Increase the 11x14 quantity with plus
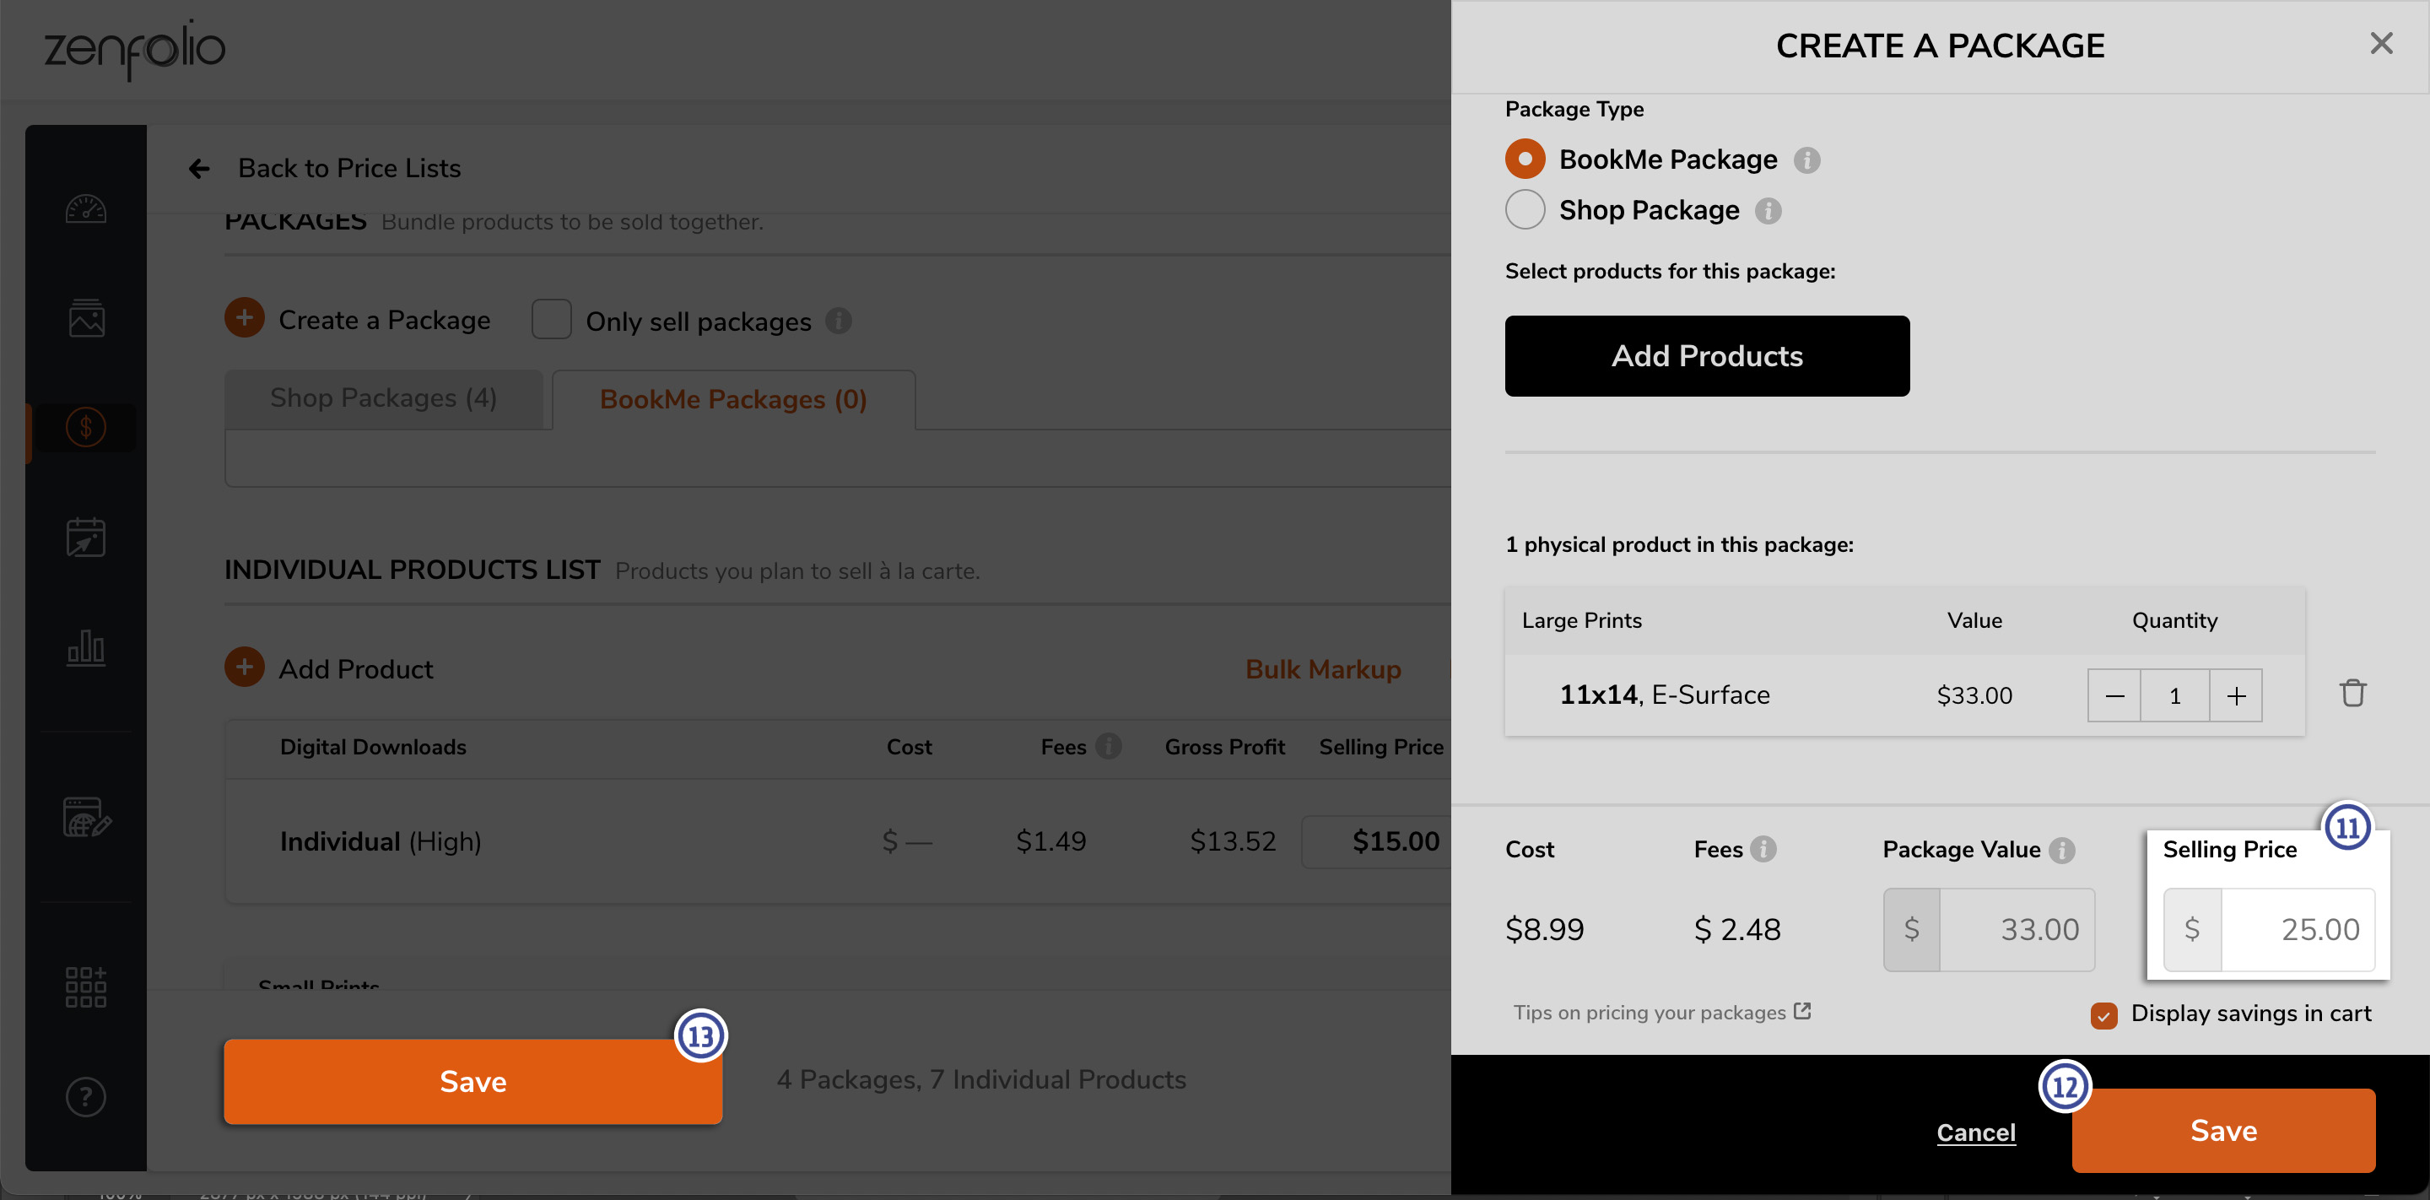This screenshot has height=1200, width=2430. point(2236,696)
